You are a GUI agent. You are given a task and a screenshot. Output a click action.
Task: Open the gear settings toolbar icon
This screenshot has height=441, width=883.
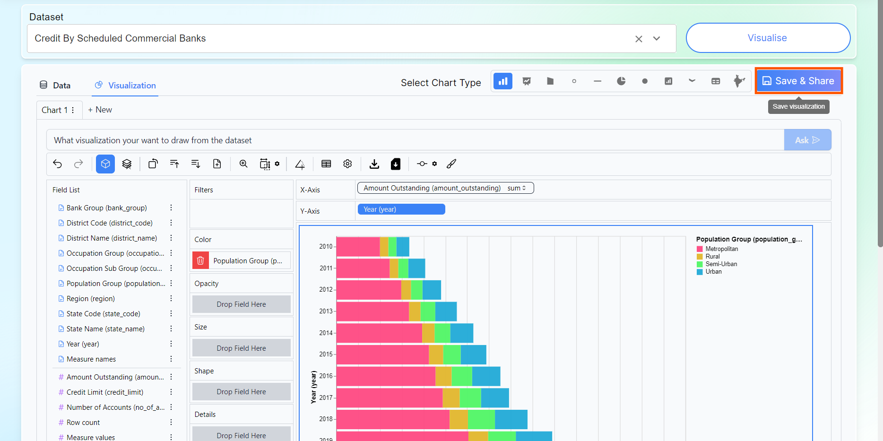347,164
